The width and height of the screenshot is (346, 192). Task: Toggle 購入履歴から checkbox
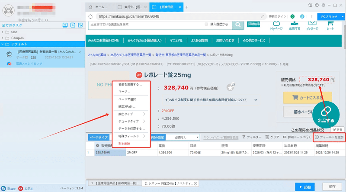tap(206, 24)
